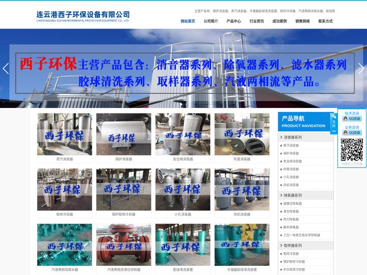Screen dimensions: 367x275
Task: Close the floating contact panel via 关闭 tab
Action: click(x=334, y=123)
